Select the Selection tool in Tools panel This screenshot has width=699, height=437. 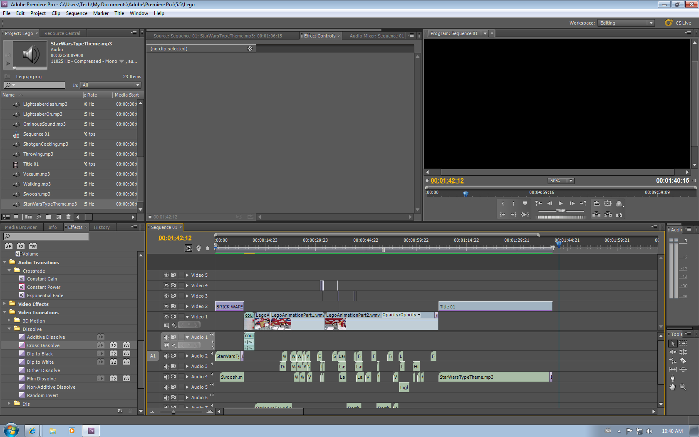click(673, 343)
